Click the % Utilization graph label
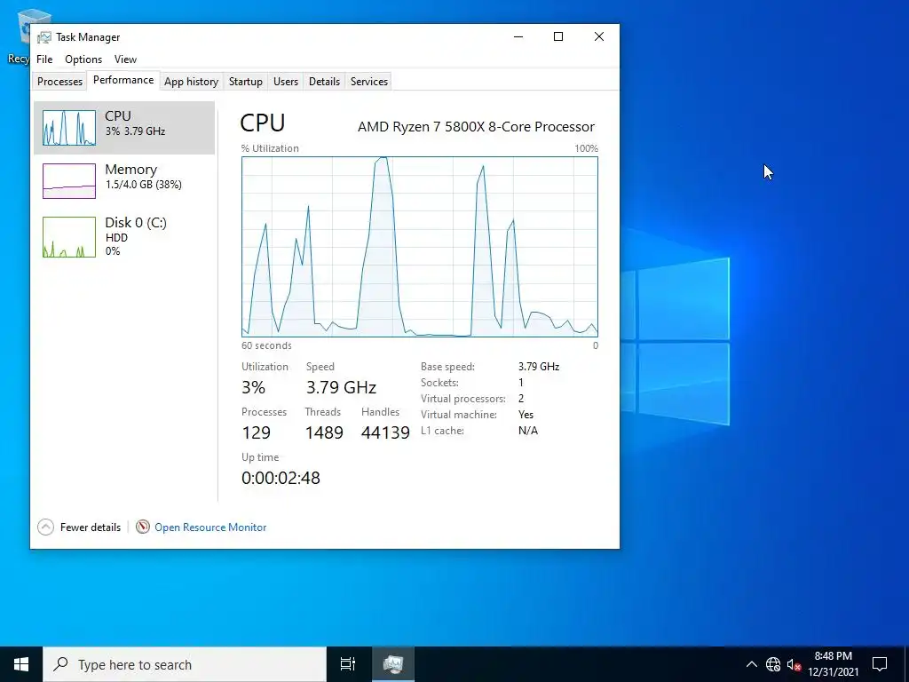909x682 pixels. [x=270, y=148]
